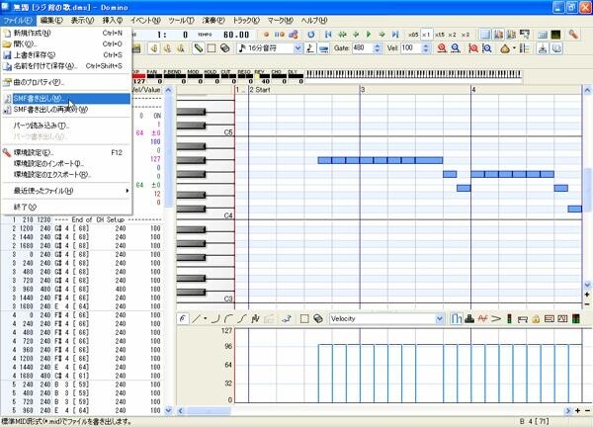
Task: Select the line draw tool in velocity toolbar
Action: [x=196, y=319]
